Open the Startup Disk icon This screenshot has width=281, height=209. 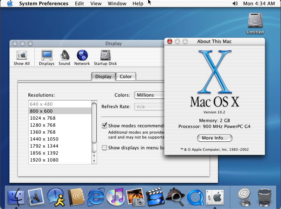coord(105,58)
